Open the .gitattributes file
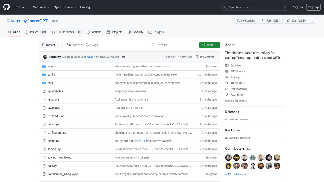Viewport: 324px width, 182px height. (x=55, y=91)
